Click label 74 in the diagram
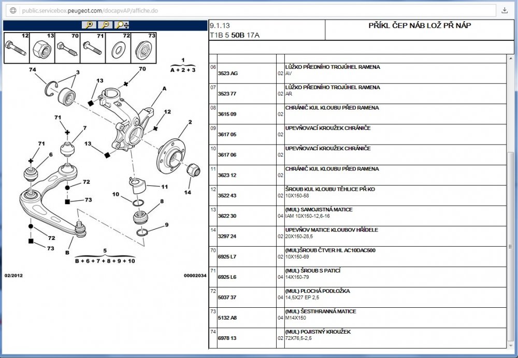 [x=32, y=70]
